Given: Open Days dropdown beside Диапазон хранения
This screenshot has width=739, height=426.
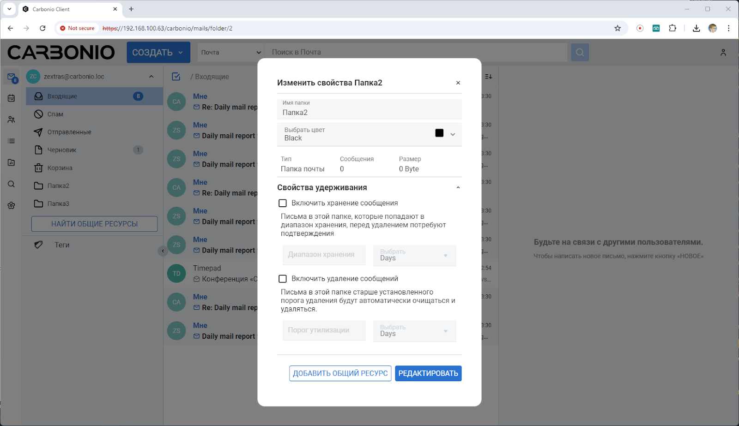Looking at the screenshot, I should tap(415, 255).
